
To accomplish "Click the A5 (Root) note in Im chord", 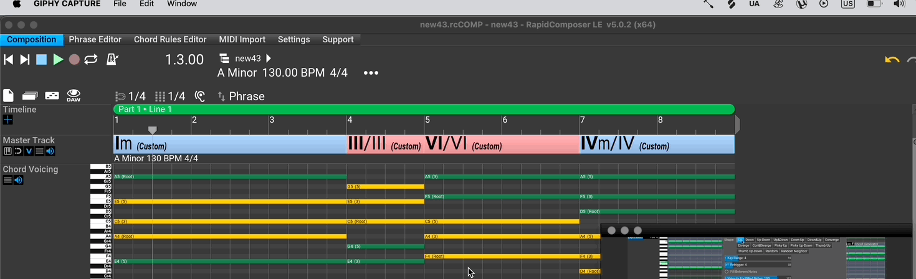I will tap(230, 177).
